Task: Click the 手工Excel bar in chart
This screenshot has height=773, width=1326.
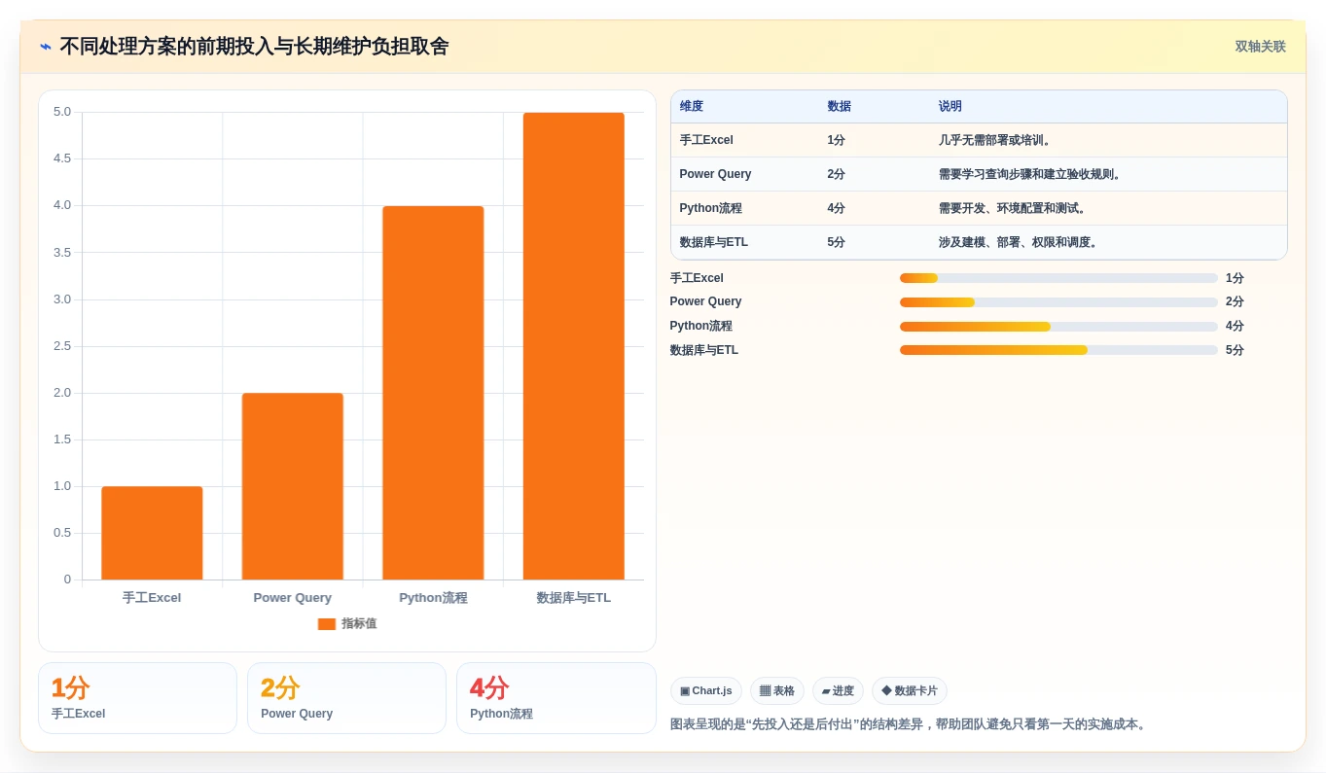Action: 152,533
